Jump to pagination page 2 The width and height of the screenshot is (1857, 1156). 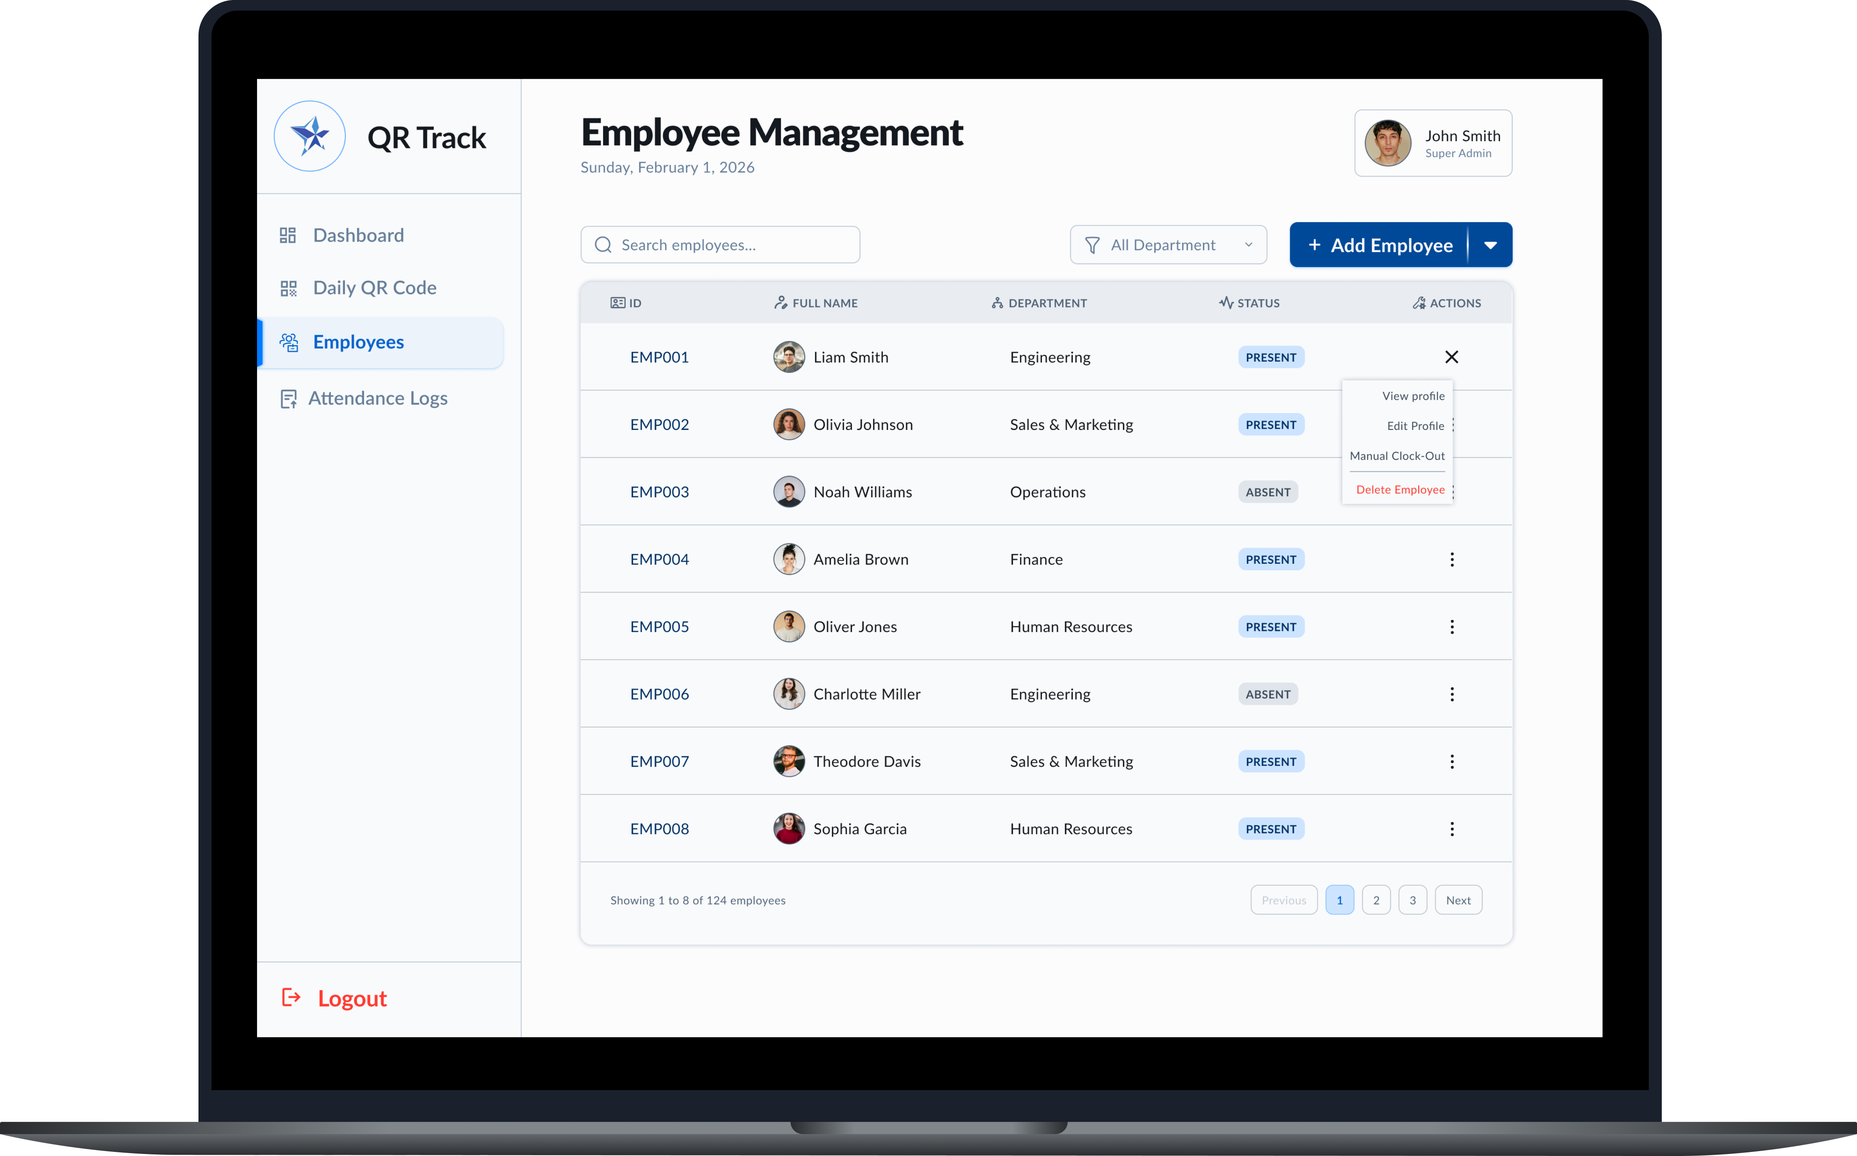pyautogui.click(x=1376, y=900)
